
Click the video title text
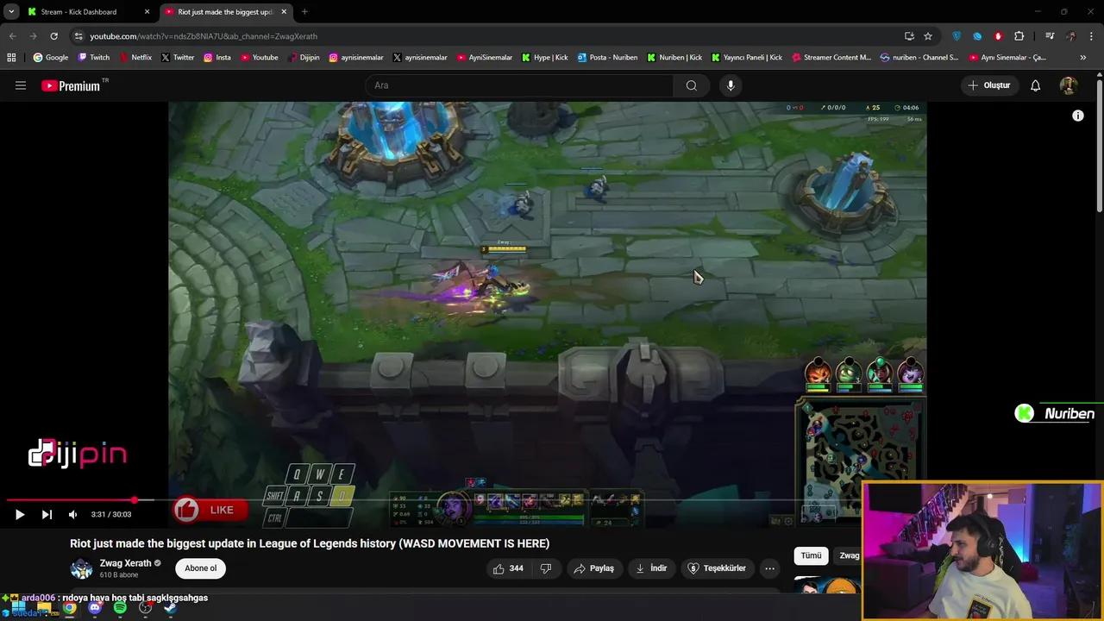click(310, 543)
